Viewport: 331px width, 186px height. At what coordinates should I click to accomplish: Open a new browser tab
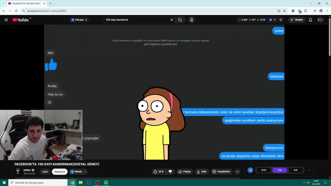point(50,4)
